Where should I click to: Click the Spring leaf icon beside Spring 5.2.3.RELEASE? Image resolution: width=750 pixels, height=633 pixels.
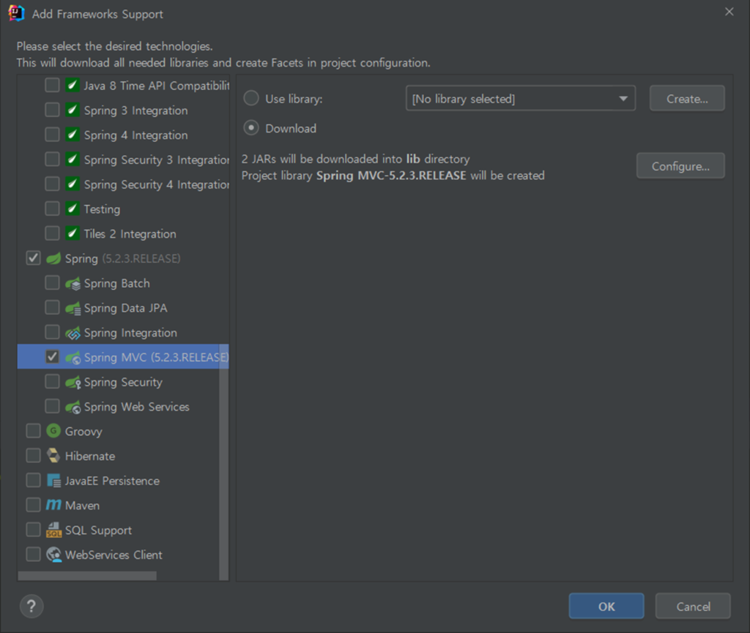pyautogui.click(x=53, y=258)
